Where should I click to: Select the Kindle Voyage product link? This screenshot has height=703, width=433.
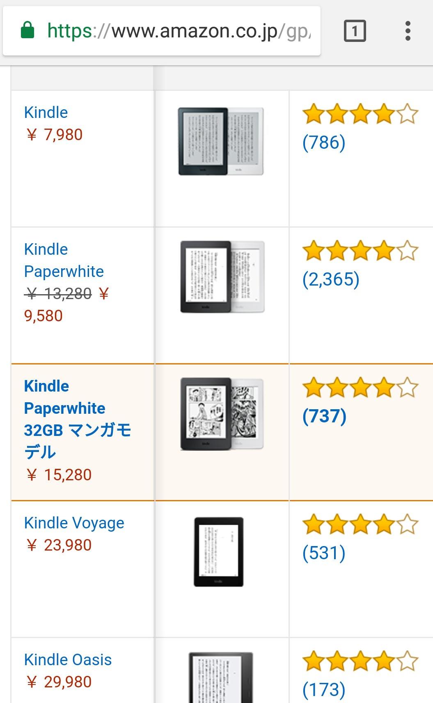[74, 522]
